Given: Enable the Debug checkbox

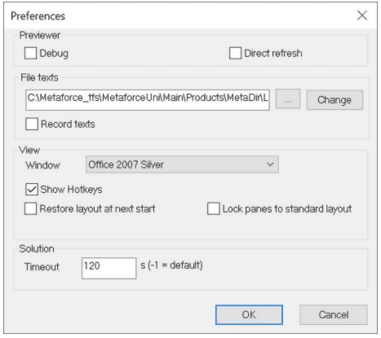Looking at the screenshot, I should pos(30,53).
